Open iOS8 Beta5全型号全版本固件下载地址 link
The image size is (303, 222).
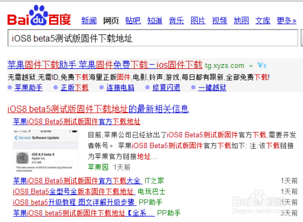[x=73, y=191]
